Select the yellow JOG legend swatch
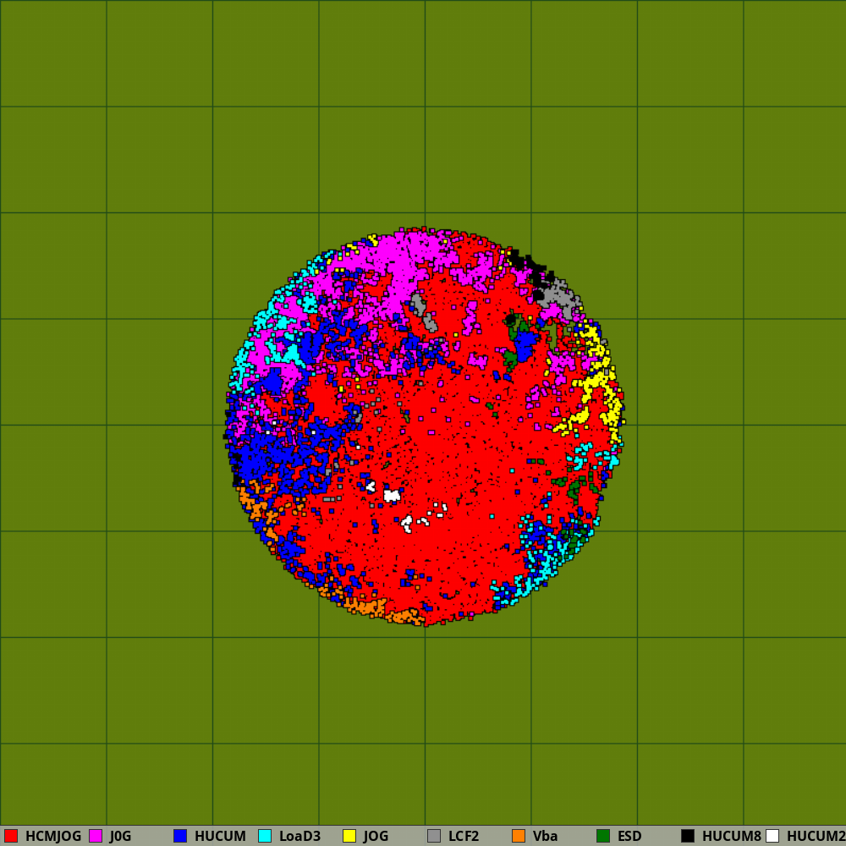846x846 pixels. tap(349, 836)
